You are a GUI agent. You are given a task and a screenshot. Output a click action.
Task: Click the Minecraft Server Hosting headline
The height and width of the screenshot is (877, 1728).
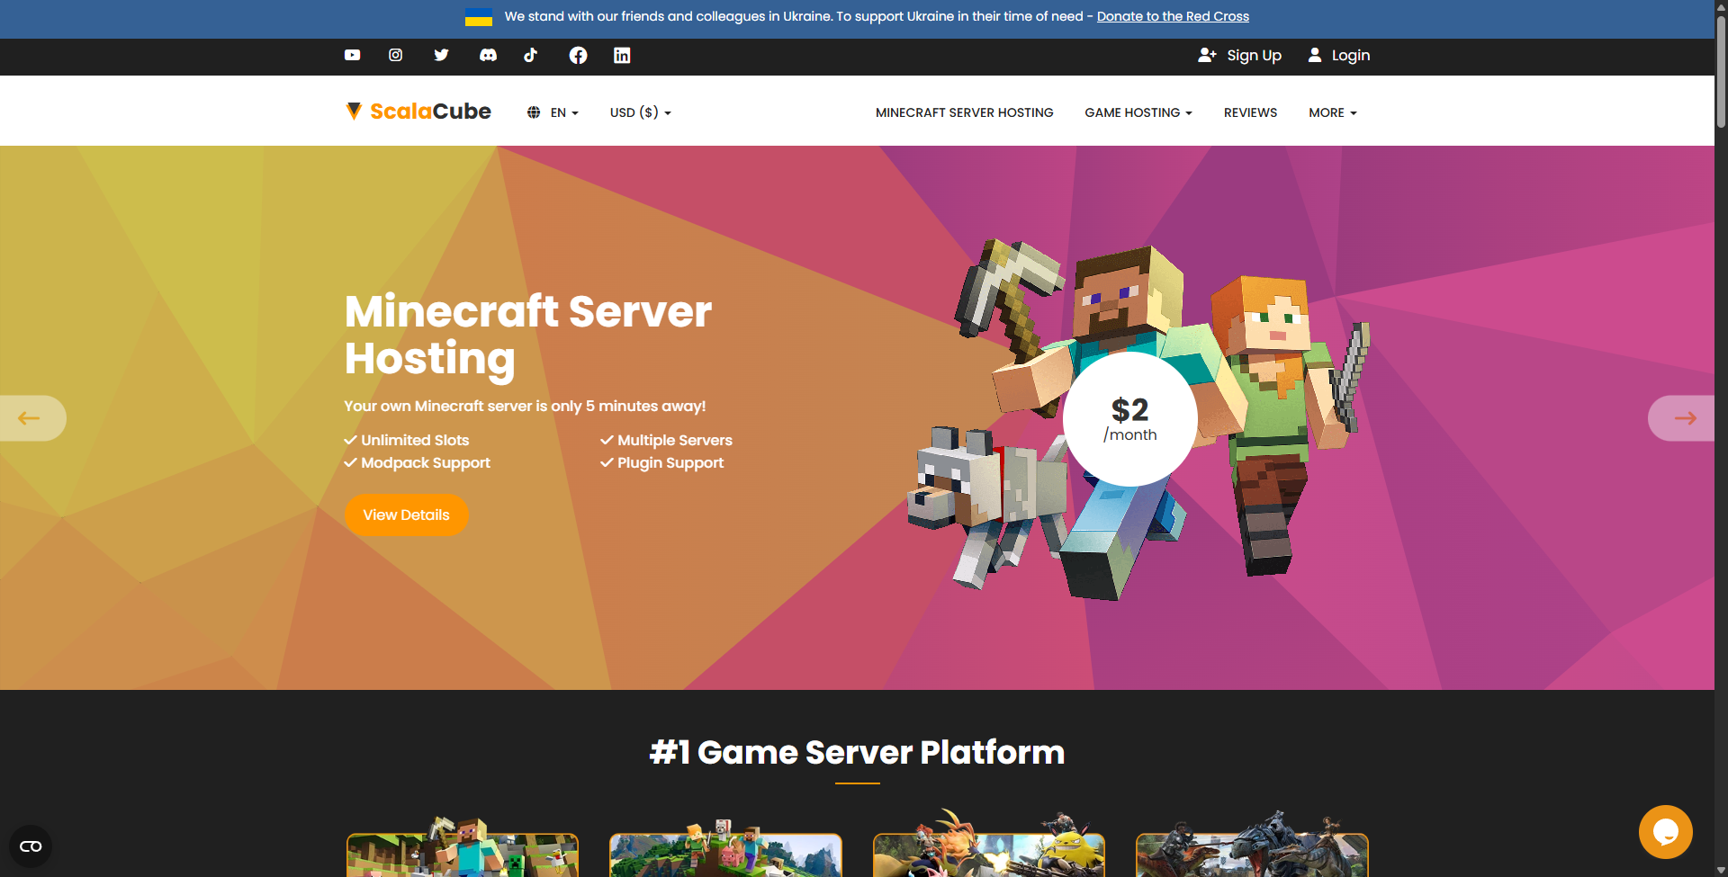(528, 335)
